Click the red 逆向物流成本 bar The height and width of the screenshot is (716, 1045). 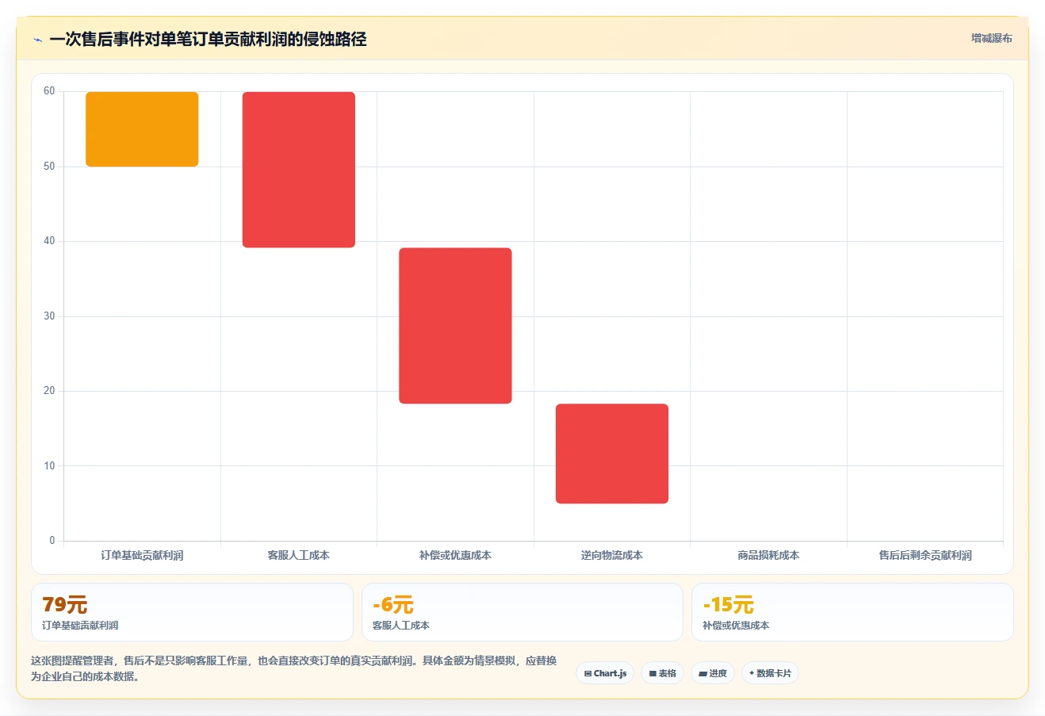point(612,454)
